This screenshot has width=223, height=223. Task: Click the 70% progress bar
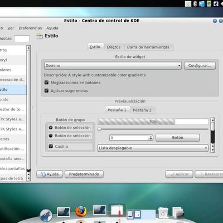click(153, 122)
